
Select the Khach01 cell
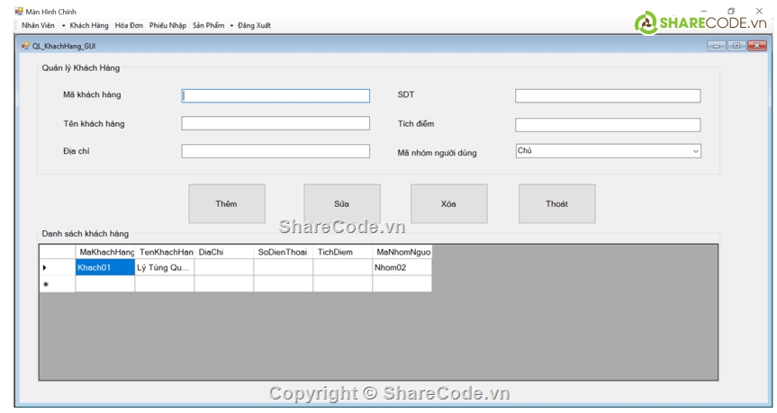(x=105, y=267)
